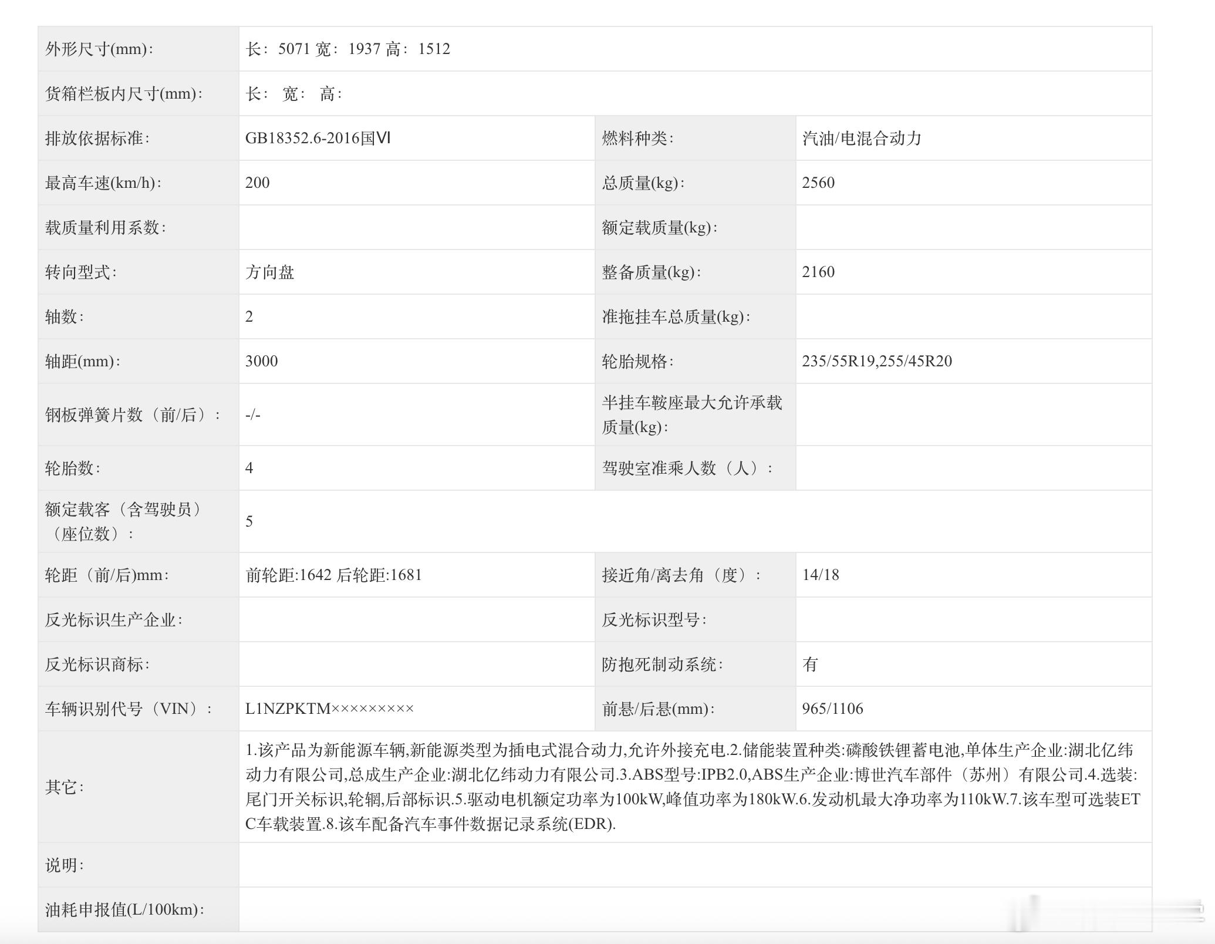Click the dimensions value 长:5071 宽:1937 高:1512

pos(347,49)
